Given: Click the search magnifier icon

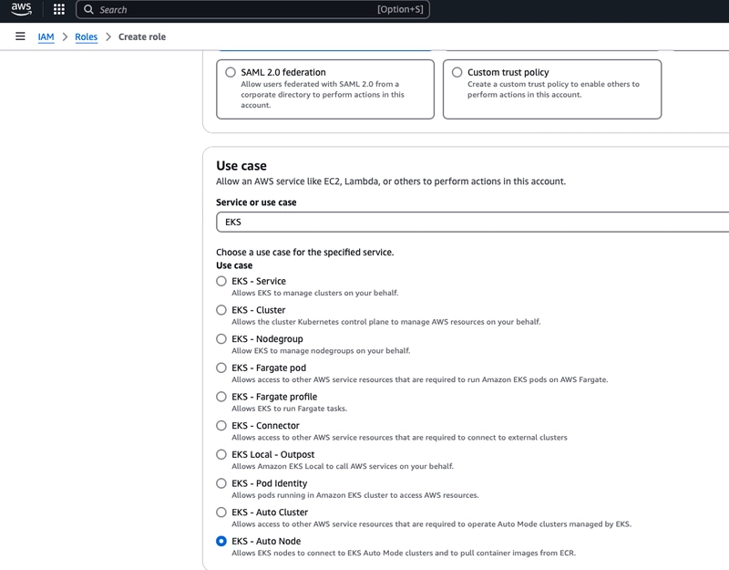Looking at the screenshot, I should [x=87, y=10].
